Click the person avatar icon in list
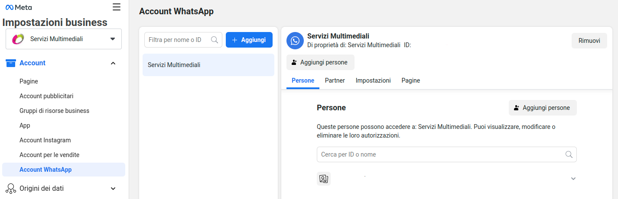The image size is (618, 199). coord(324,179)
